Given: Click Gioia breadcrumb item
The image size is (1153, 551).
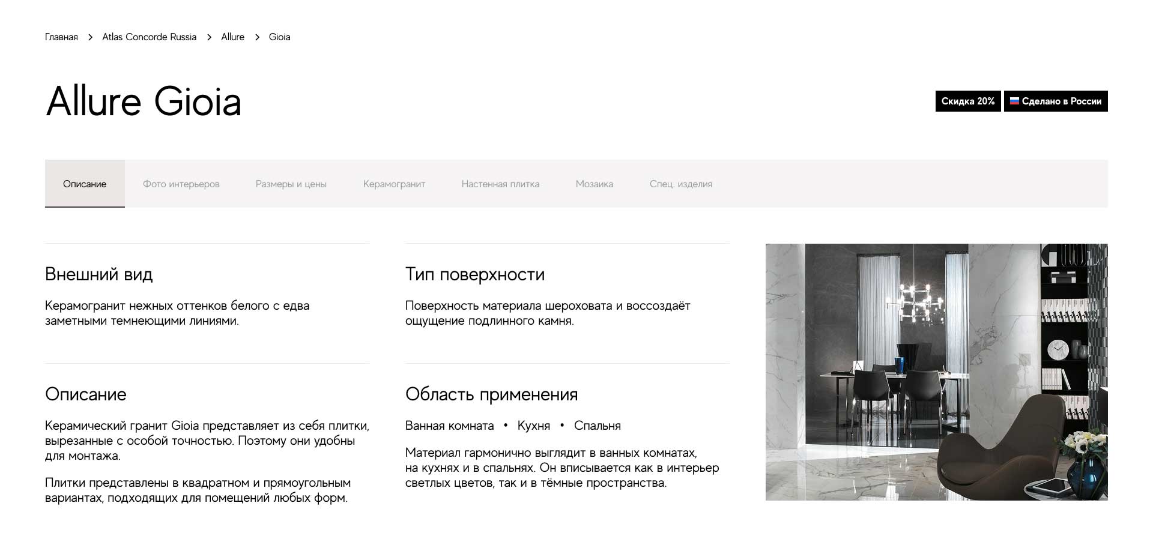Looking at the screenshot, I should click(x=279, y=37).
